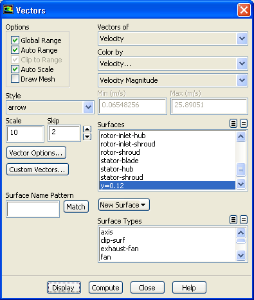Click the Compute button

coord(105,288)
